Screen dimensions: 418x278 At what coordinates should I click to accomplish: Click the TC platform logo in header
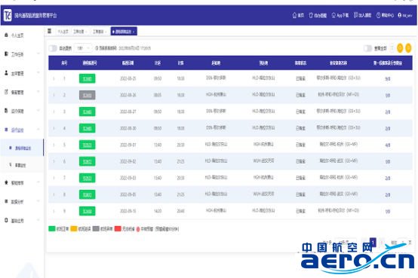click(x=8, y=15)
